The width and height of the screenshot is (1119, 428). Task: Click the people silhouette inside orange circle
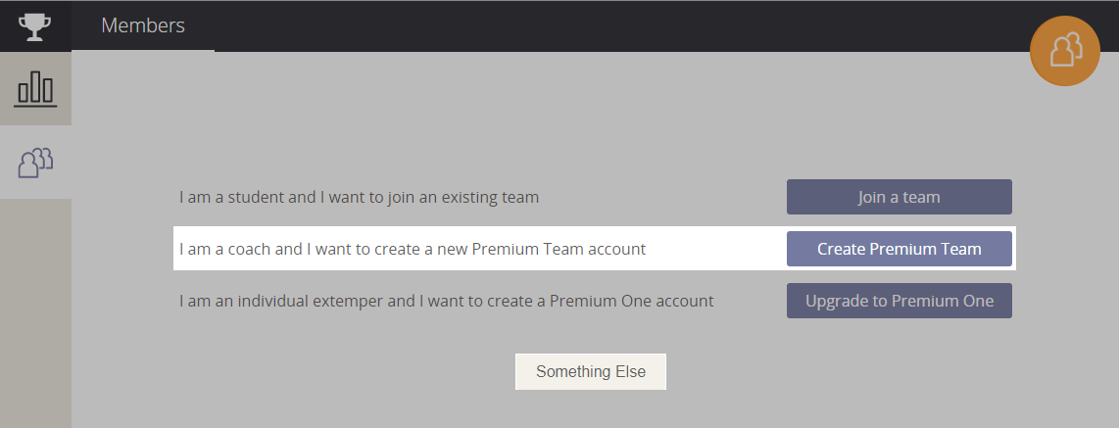coord(1065,51)
